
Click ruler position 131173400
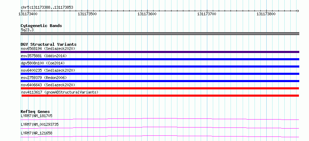pos(28,14)
